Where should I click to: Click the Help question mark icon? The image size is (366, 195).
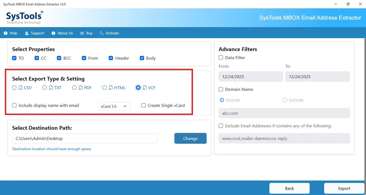[6, 33]
